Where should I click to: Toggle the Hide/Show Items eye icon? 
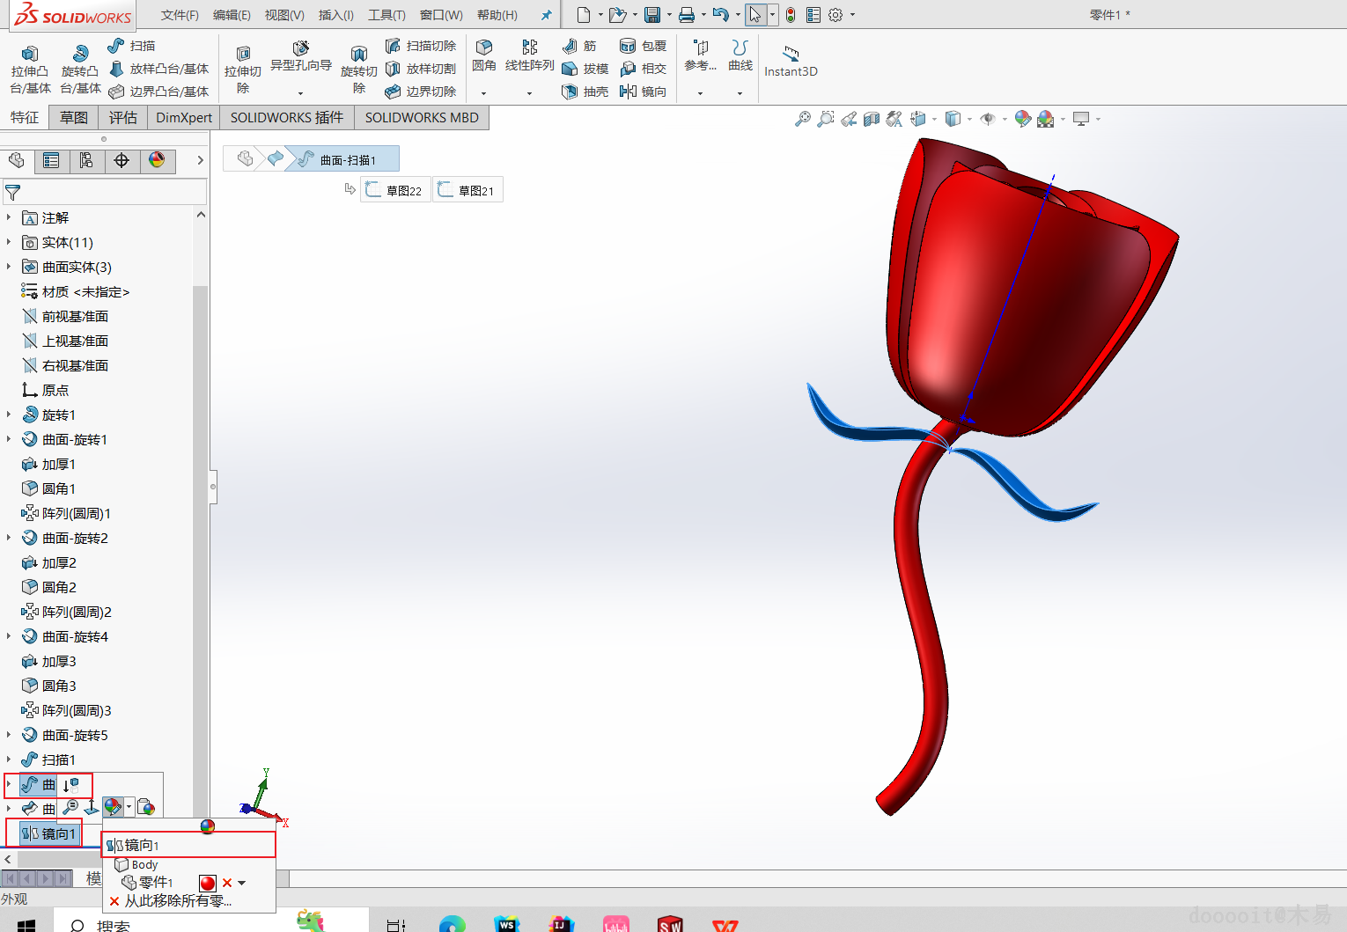[x=988, y=119]
